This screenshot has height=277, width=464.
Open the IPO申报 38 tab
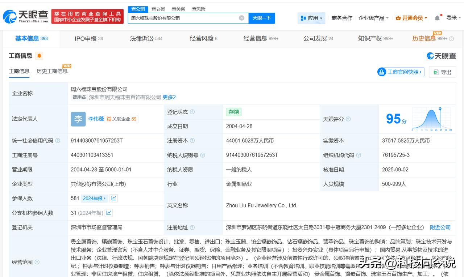point(89,38)
